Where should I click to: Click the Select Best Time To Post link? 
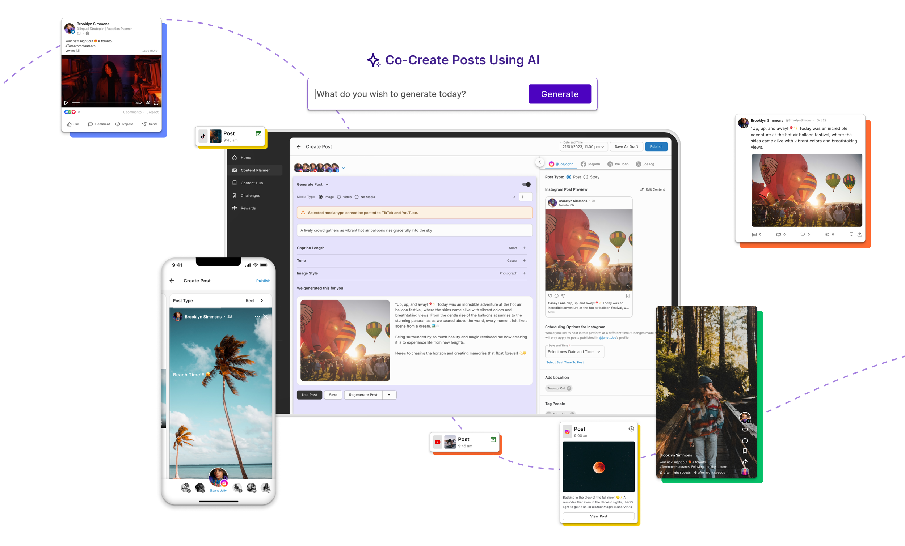tap(564, 363)
